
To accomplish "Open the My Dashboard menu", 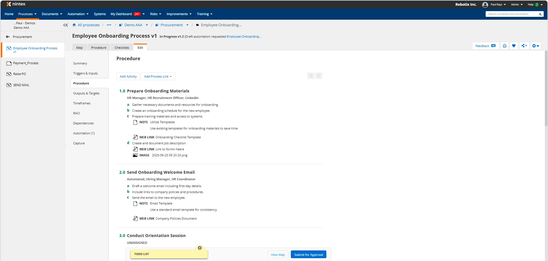I will point(128,14).
